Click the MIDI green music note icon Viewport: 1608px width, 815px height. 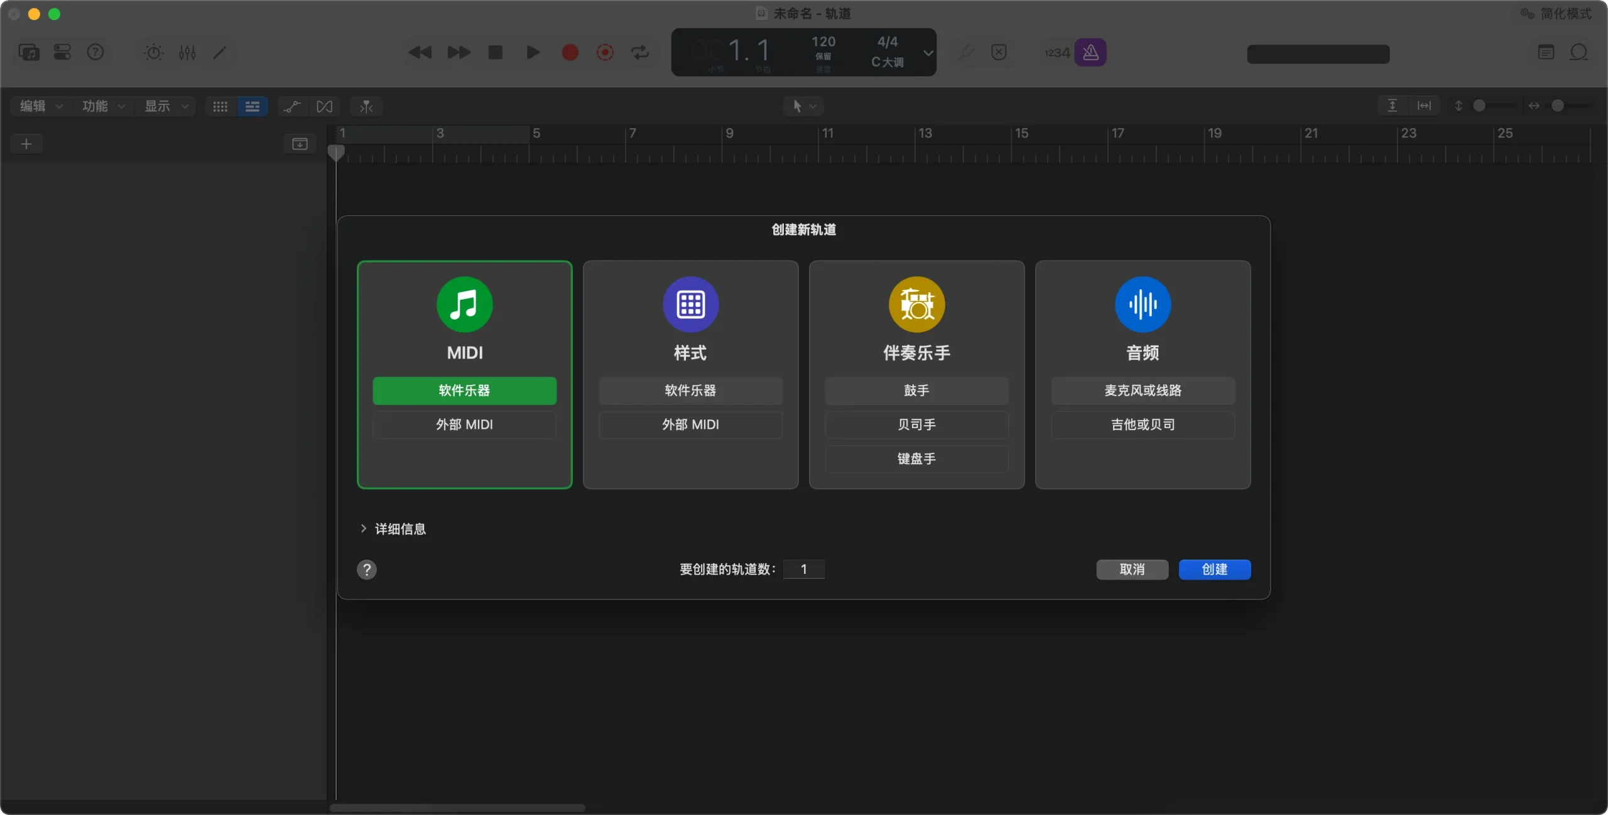click(464, 305)
